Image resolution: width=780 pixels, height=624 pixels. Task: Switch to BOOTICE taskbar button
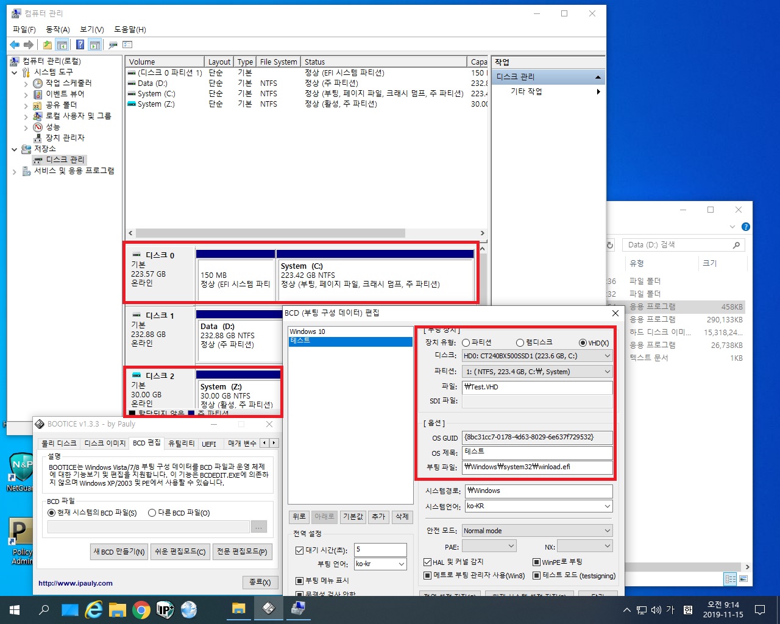(268, 609)
